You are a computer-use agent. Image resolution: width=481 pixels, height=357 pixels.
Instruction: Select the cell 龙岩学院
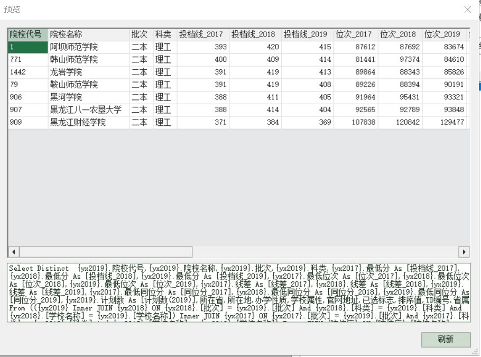[89, 72]
